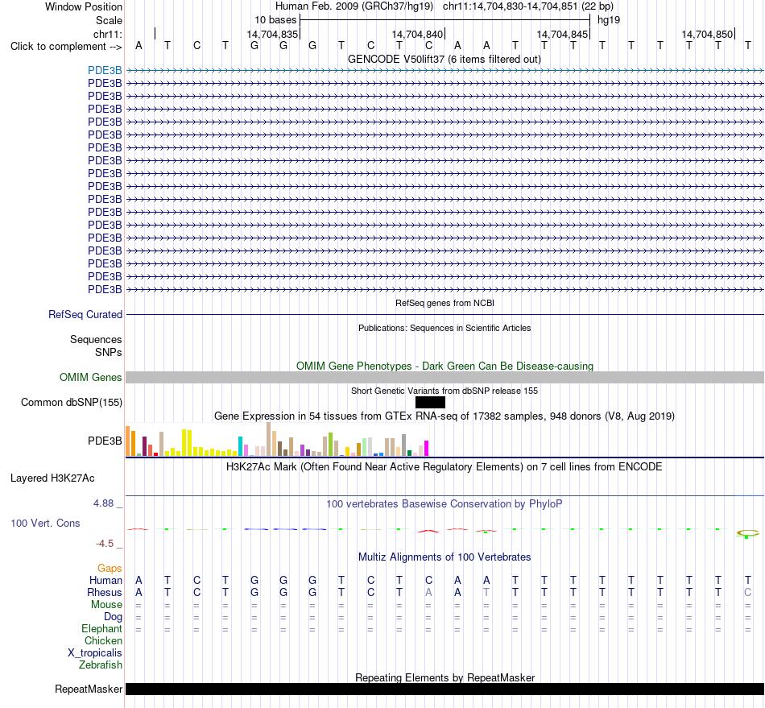Click '100 vertebrates Basewise Conservation by PhyloP' title

tap(445, 504)
